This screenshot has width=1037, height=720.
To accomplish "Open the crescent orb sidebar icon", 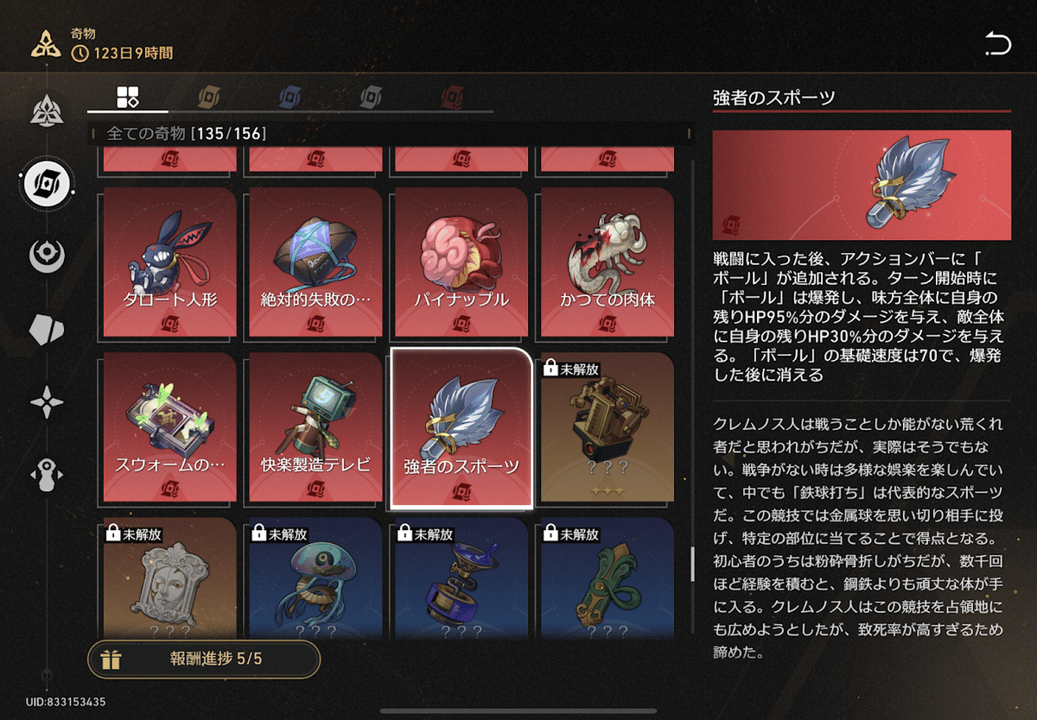I will pyautogui.click(x=47, y=256).
